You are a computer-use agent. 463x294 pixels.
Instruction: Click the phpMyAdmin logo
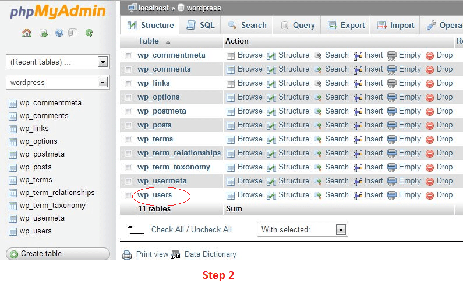58,11
